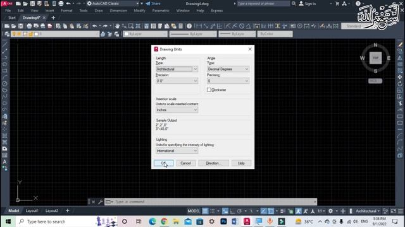Open the Workspace Switching gear in status bar

(x=330, y=211)
